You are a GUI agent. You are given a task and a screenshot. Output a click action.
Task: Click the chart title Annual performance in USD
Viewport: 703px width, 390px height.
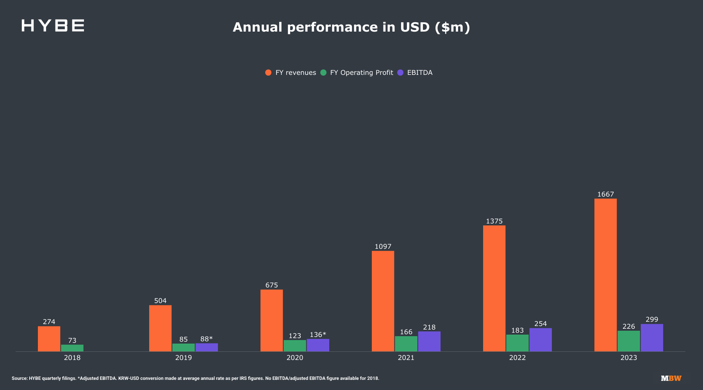tap(351, 27)
